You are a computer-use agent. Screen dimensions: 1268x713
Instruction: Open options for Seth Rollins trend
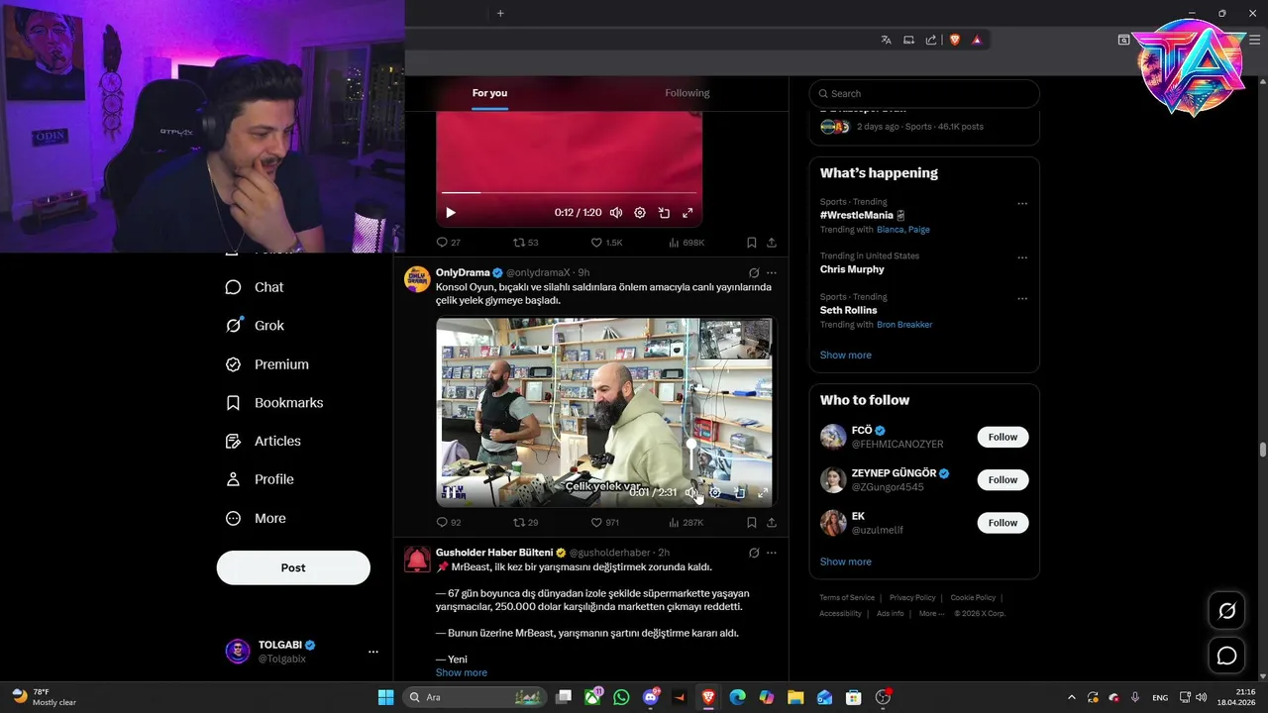[x=1022, y=298]
